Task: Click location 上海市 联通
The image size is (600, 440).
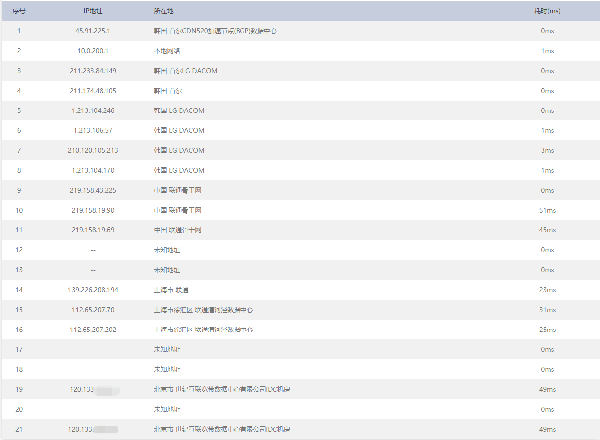Action: pos(171,290)
